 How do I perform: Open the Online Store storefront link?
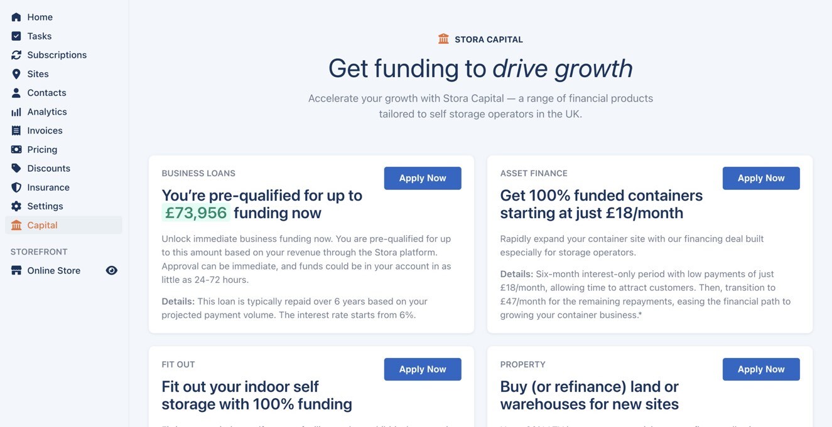[x=53, y=270]
